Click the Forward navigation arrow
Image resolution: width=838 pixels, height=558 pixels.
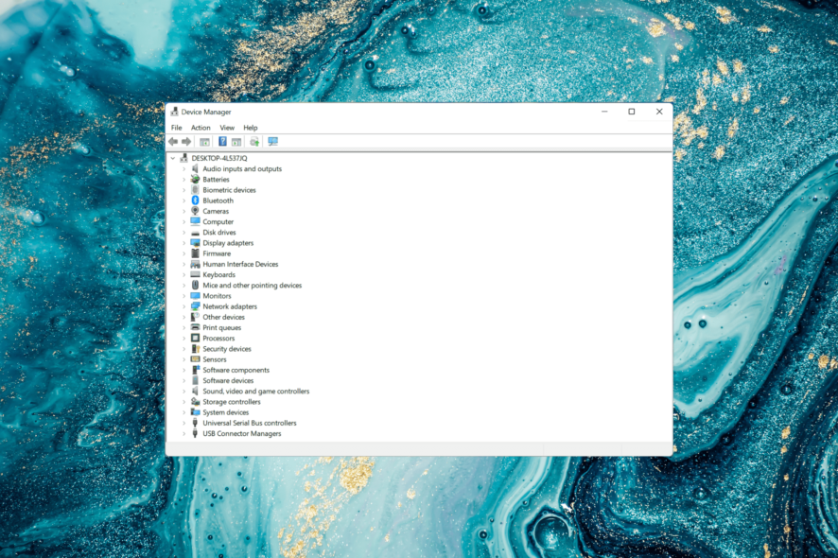(x=185, y=141)
